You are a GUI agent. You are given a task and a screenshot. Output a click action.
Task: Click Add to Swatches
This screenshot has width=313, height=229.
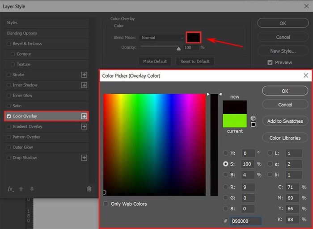click(x=285, y=121)
